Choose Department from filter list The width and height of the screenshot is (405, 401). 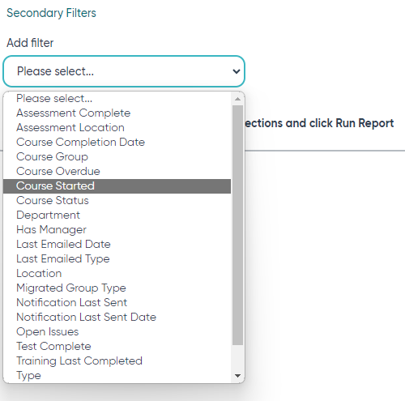(x=117, y=215)
